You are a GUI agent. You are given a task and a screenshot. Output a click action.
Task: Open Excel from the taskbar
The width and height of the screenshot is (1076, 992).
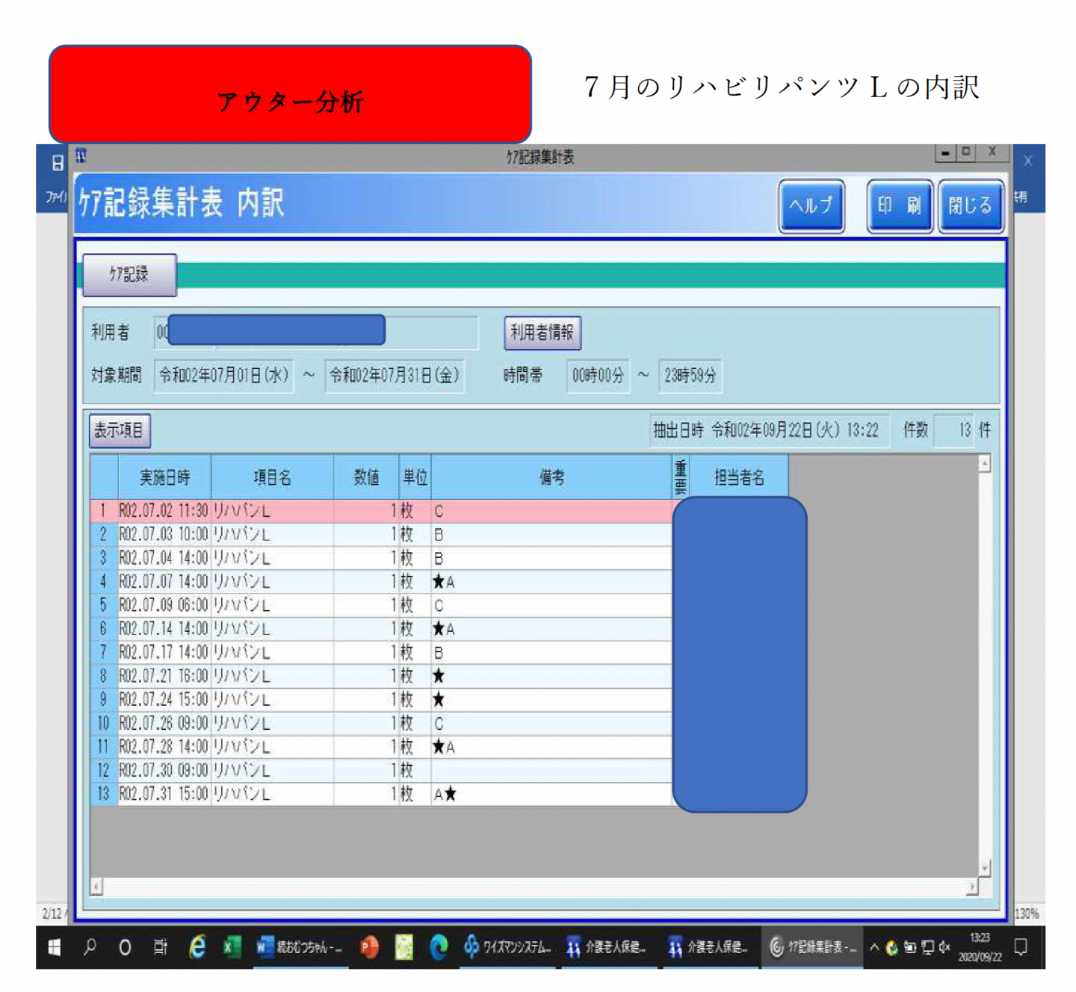pyautogui.click(x=232, y=947)
